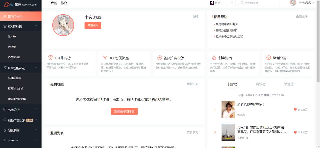
Task: Click the 罗志祥 video thumbnail
Action: [228, 109]
